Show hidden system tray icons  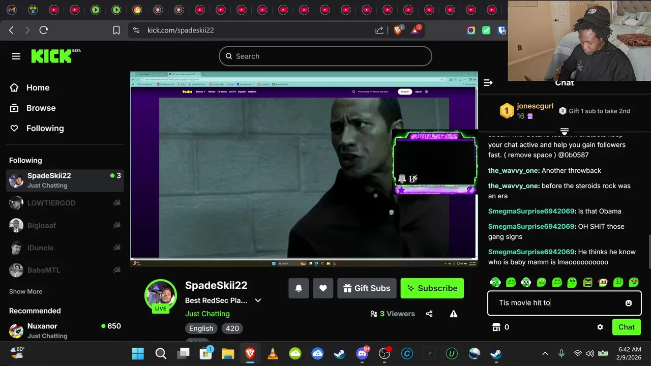pos(545,353)
